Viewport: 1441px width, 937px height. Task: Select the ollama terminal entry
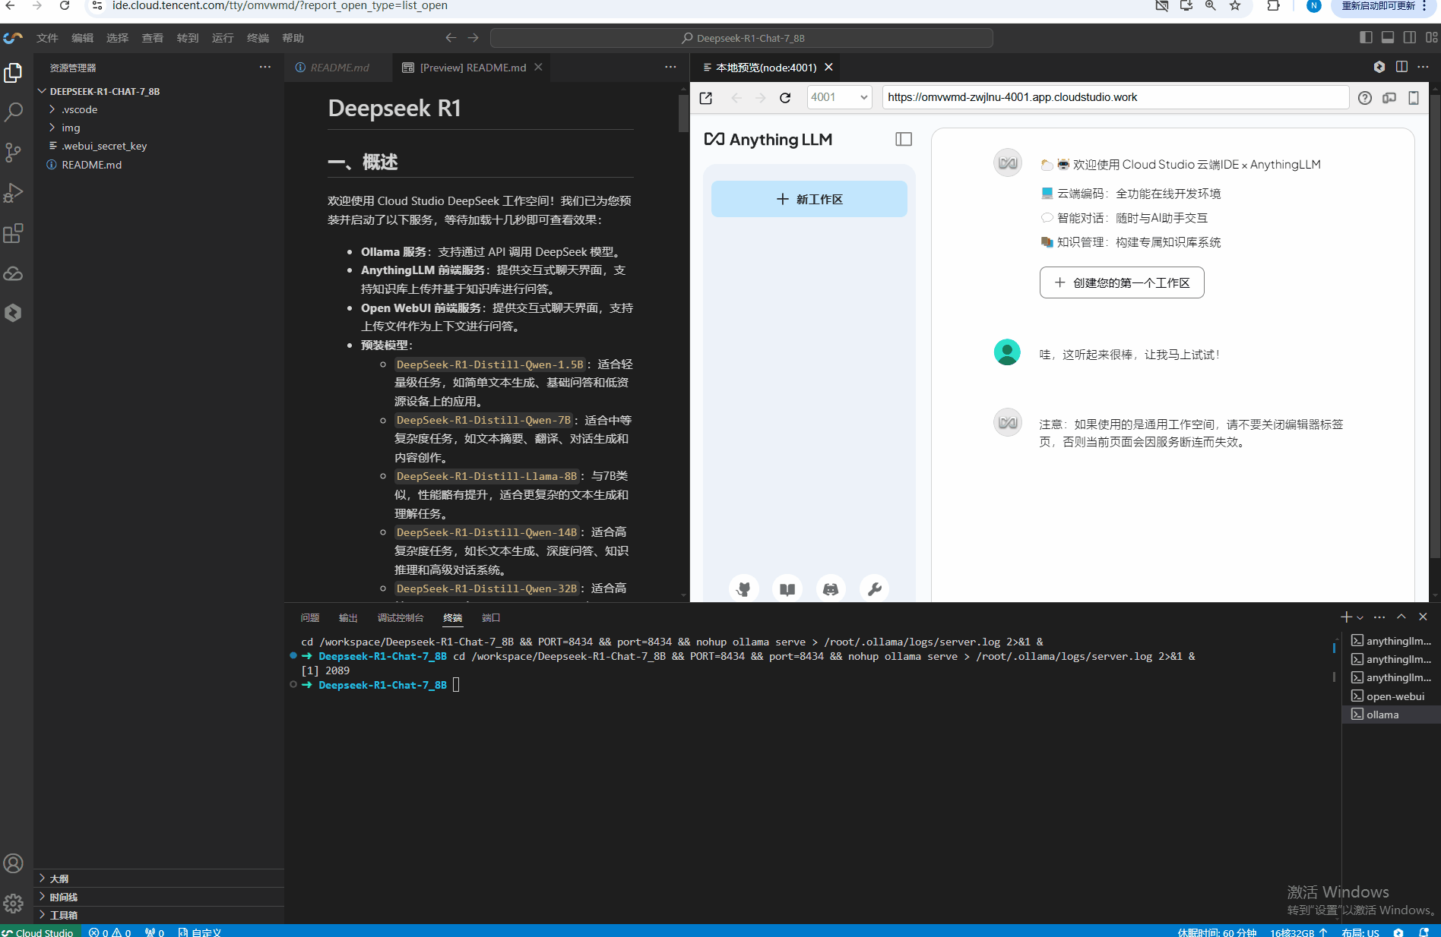pyautogui.click(x=1390, y=715)
